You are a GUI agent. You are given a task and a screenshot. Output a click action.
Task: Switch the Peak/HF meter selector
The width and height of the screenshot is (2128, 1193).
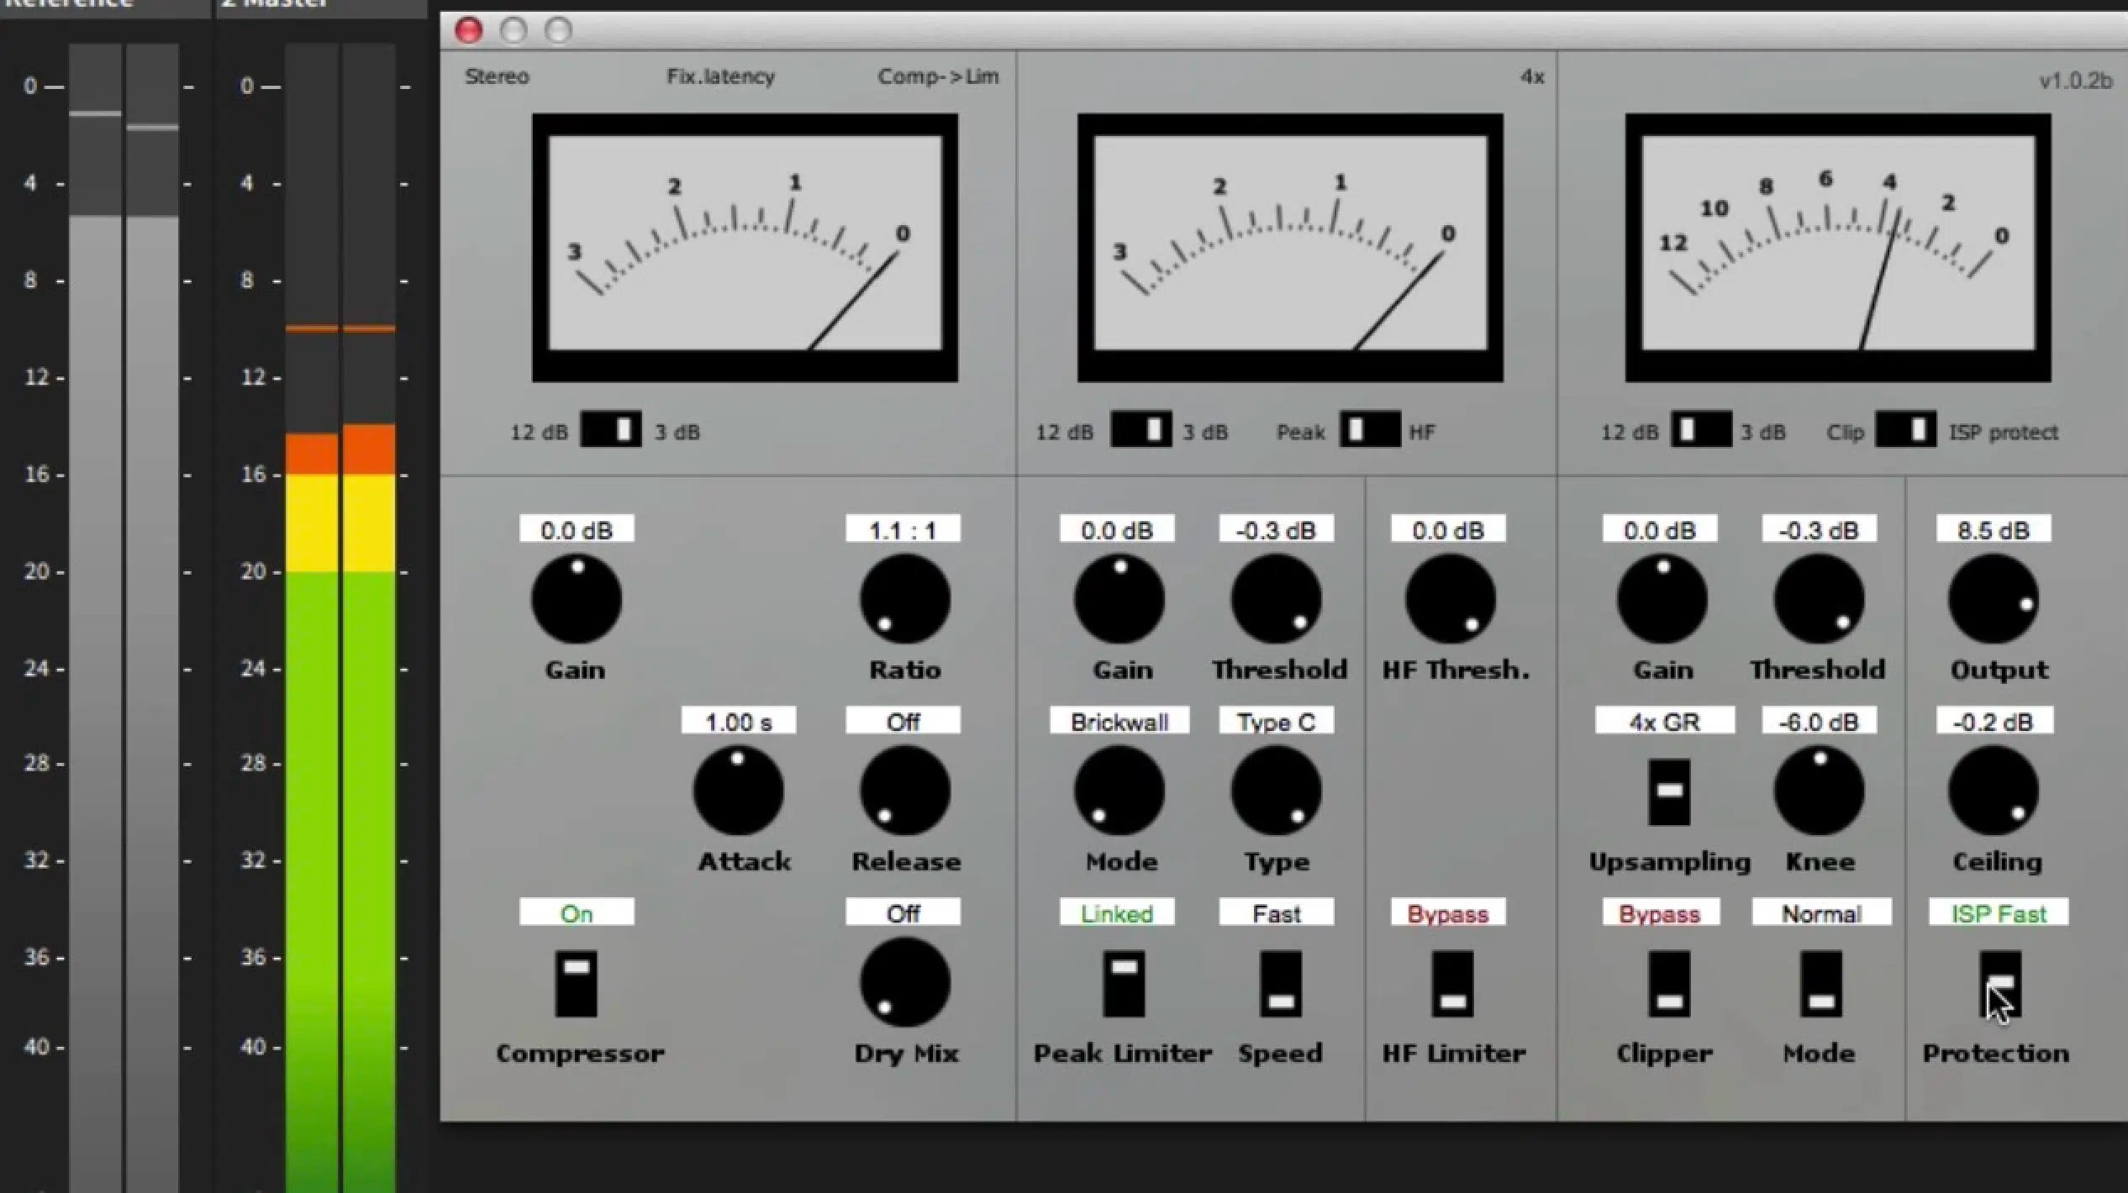click(x=1369, y=430)
